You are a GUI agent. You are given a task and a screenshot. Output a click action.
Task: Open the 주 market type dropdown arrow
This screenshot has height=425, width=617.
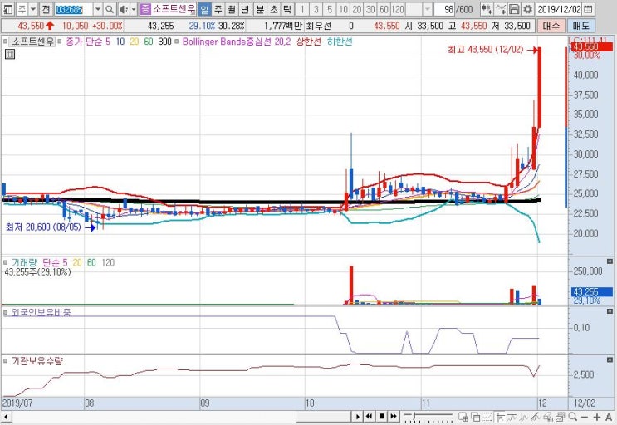point(32,9)
